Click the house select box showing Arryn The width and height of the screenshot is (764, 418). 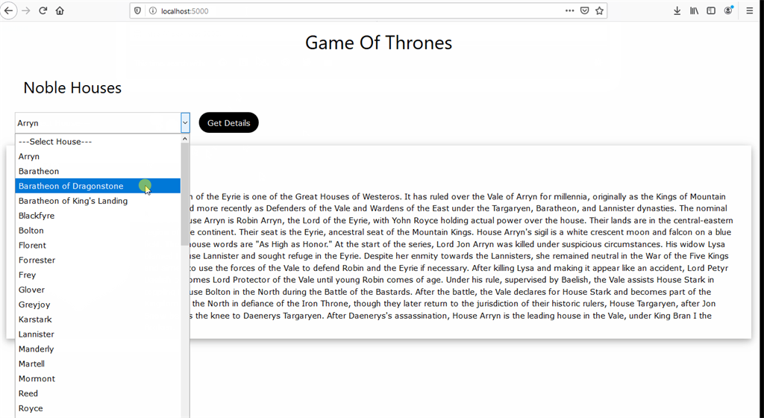102,122
